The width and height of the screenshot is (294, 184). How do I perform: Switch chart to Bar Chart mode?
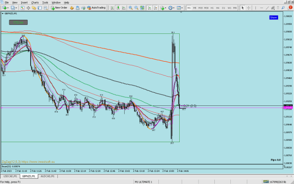[112, 8]
